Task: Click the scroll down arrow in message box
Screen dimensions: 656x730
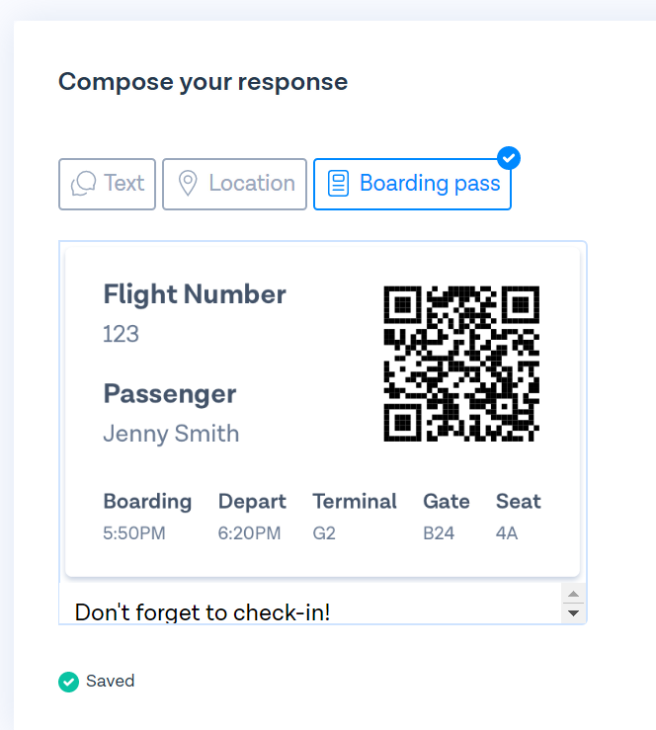Action: (574, 613)
